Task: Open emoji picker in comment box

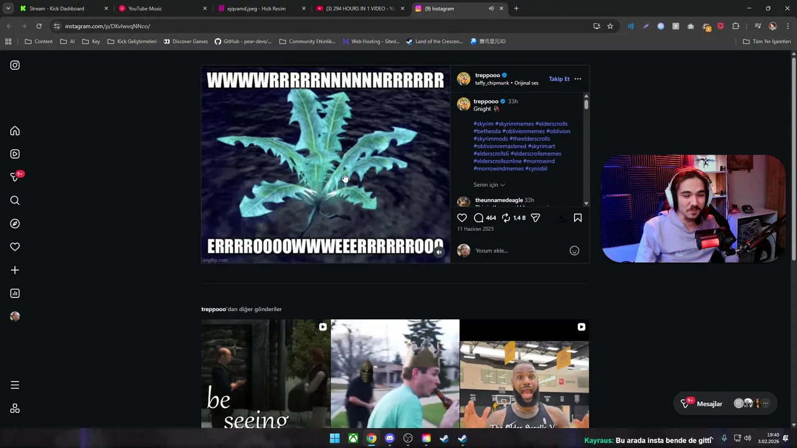Action: coord(575,251)
